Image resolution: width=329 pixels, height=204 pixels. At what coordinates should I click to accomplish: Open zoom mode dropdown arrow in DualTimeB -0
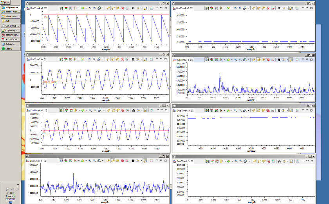[103, 59]
